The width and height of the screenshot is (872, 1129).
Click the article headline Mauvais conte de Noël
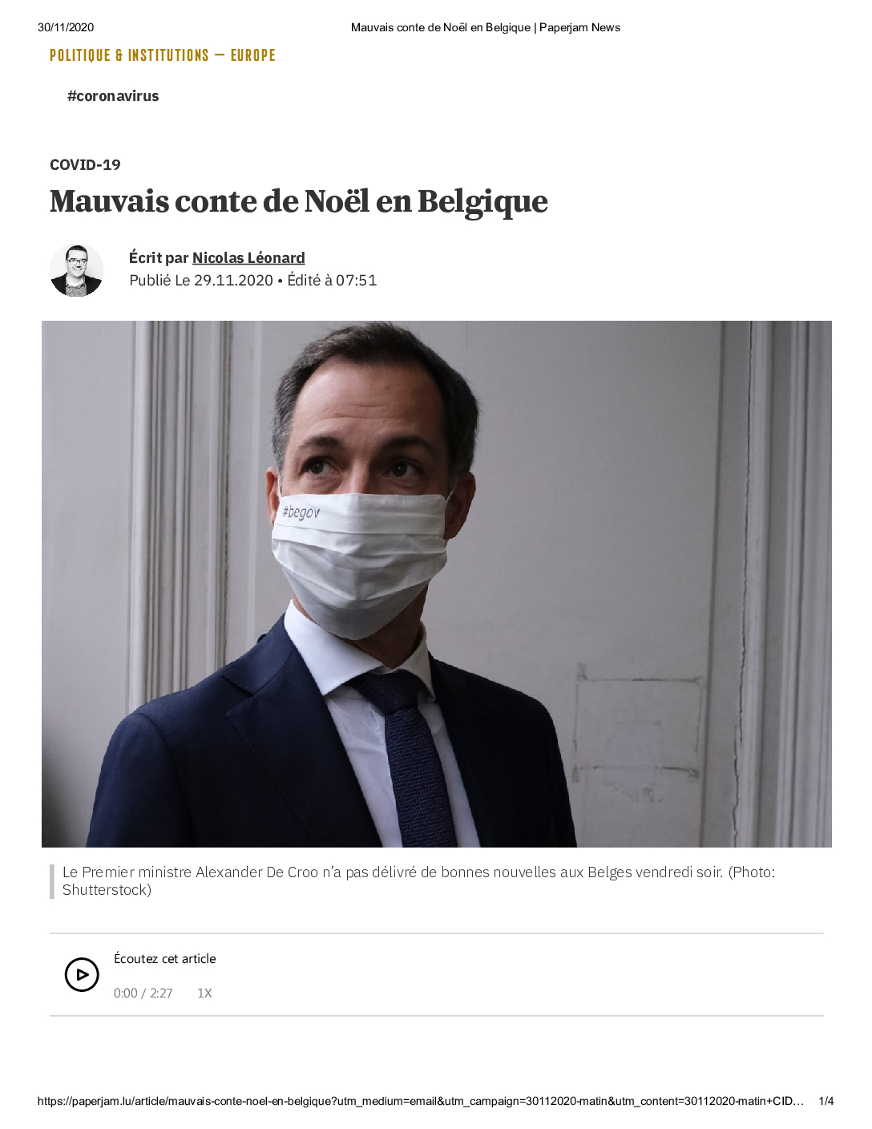299,201
